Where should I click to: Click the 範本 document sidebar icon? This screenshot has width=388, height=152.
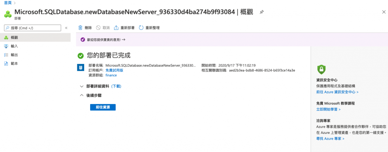[x=6, y=64]
